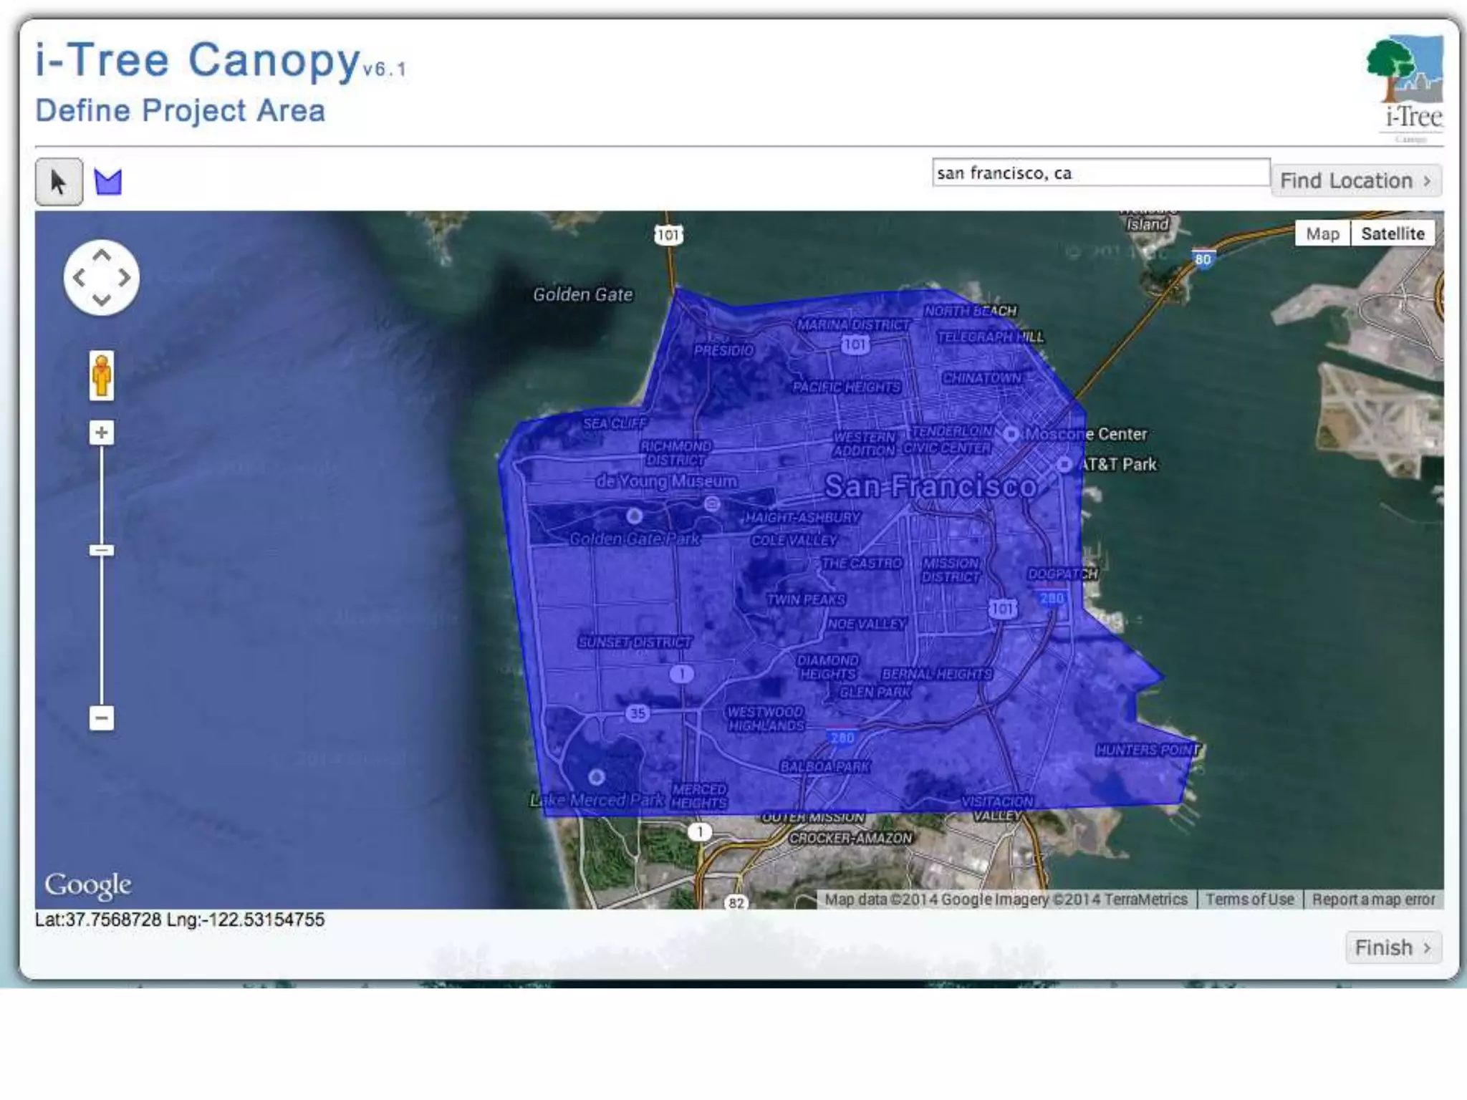Click the Moscone Center map marker
The width and height of the screenshot is (1467, 1100).
[x=1011, y=434]
